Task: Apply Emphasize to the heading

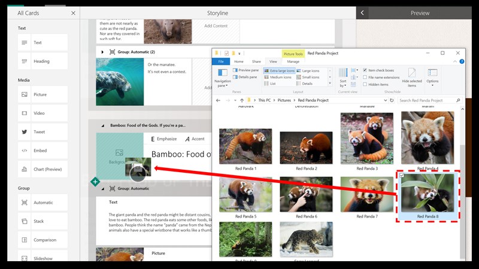Action: point(164,139)
